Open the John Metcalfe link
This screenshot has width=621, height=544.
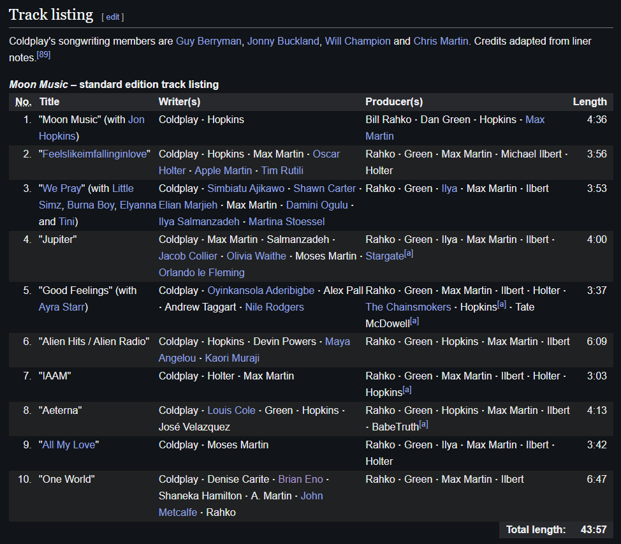click(241, 504)
